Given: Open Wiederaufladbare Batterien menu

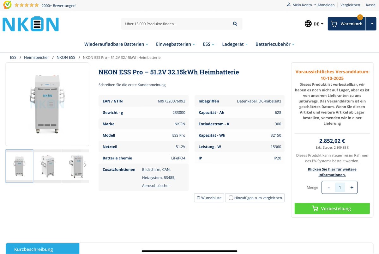Looking at the screenshot, I should [x=116, y=44].
